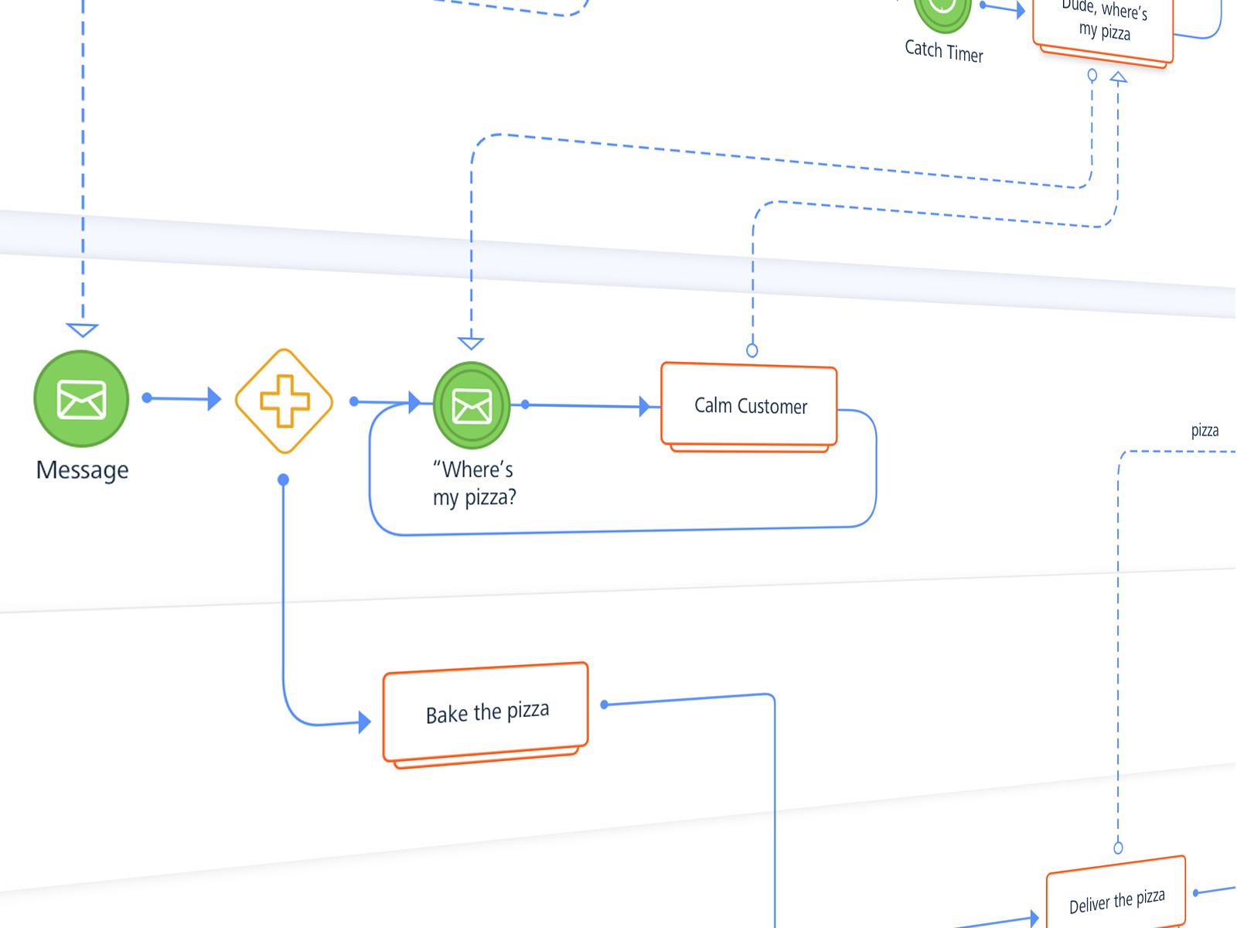Click the "pizza" message flow label
1237x928 pixels.
tap(1203, 431)
